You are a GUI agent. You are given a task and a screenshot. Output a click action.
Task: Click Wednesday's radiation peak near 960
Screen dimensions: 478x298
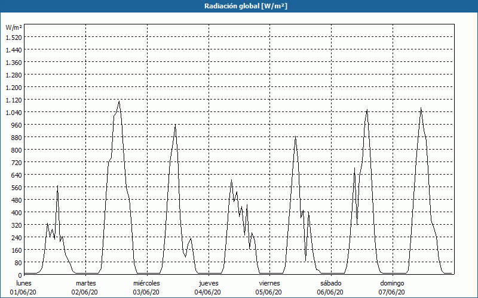coord(175,125)
